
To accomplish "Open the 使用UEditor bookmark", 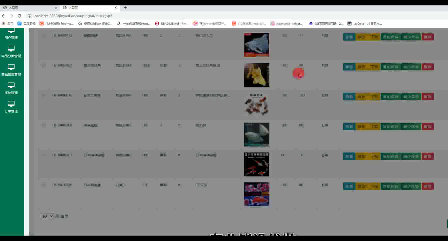I will coord(95,23).
